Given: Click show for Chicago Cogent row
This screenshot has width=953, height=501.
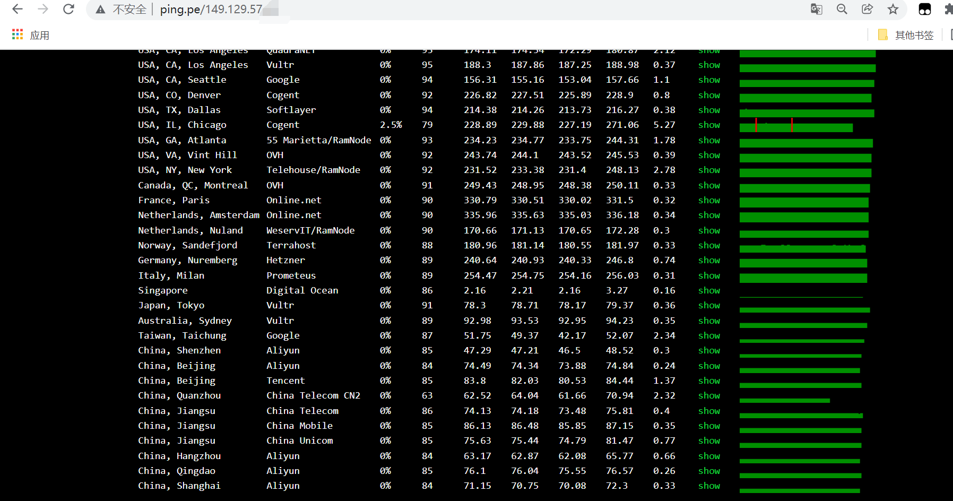Looking at the screenshot, I should (709, 125).
